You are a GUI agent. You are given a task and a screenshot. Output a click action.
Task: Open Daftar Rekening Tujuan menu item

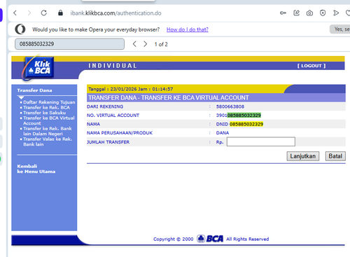(49, 102)
